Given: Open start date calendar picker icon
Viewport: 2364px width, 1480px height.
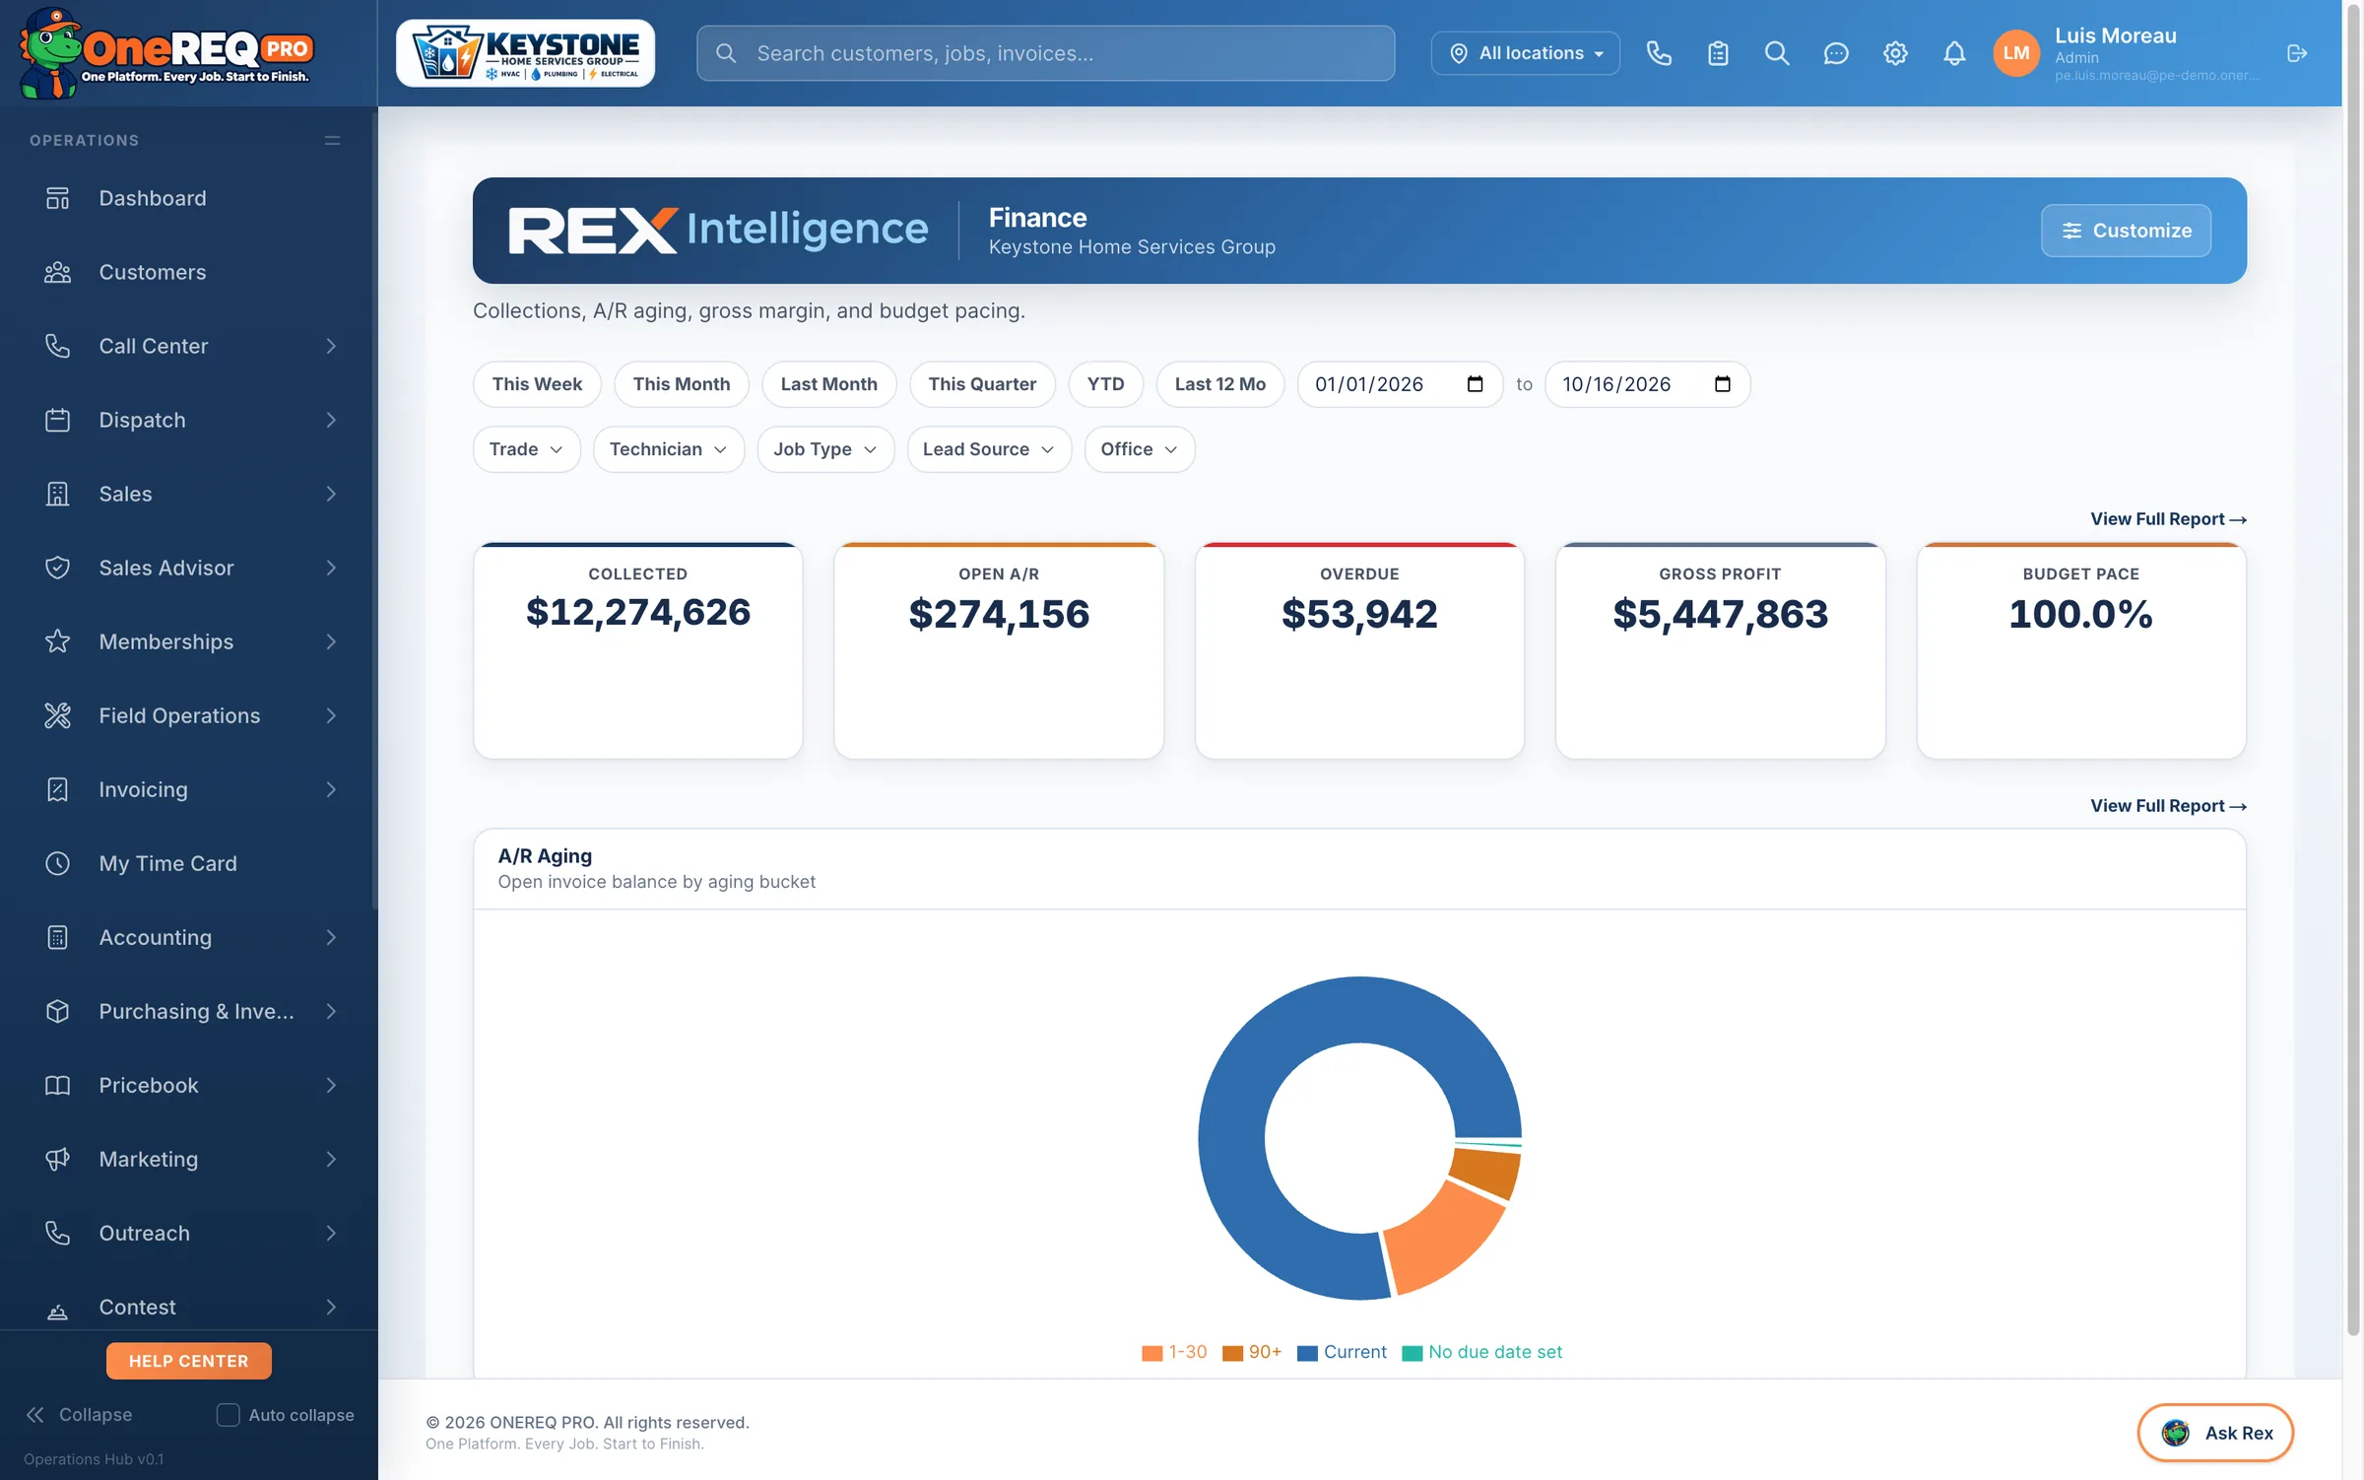Looking at the screenshot, I should click(1475, 384).
